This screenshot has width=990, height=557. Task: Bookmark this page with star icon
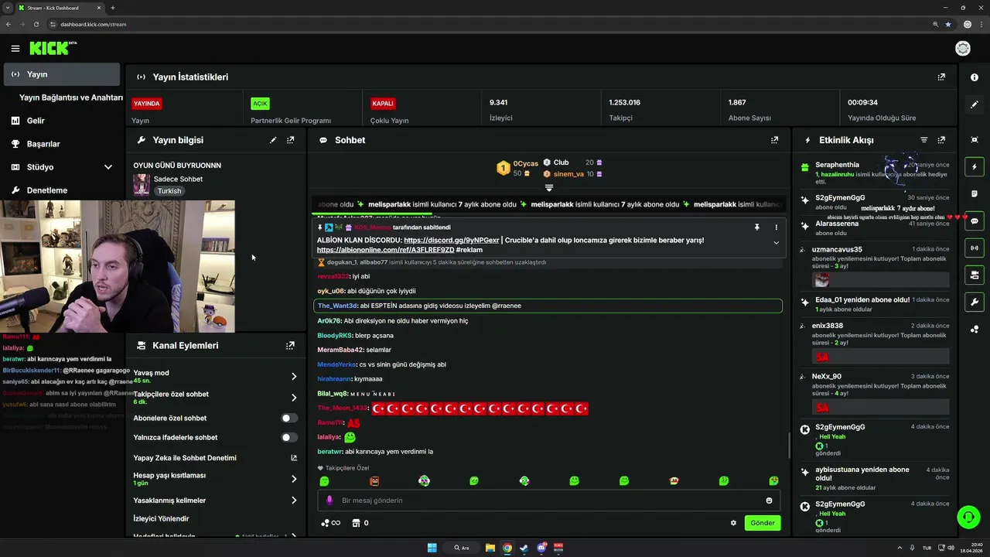948,24
